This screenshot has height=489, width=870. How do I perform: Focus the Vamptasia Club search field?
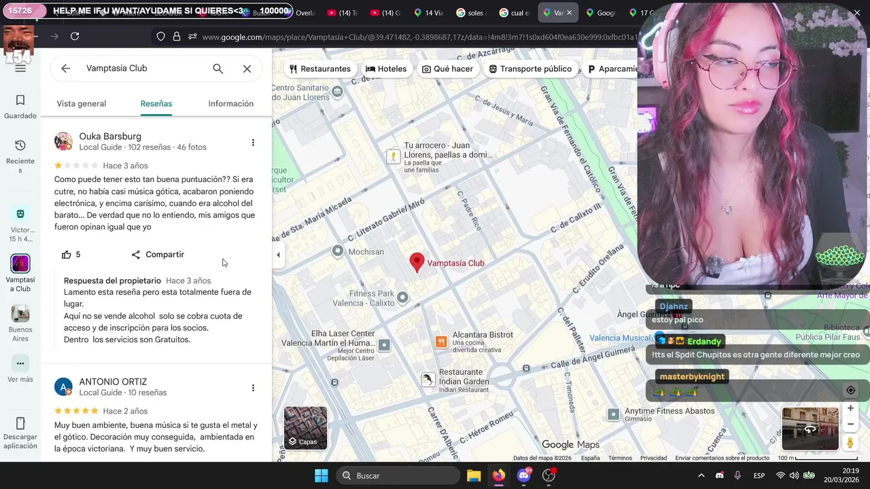[x=143, y=69]
